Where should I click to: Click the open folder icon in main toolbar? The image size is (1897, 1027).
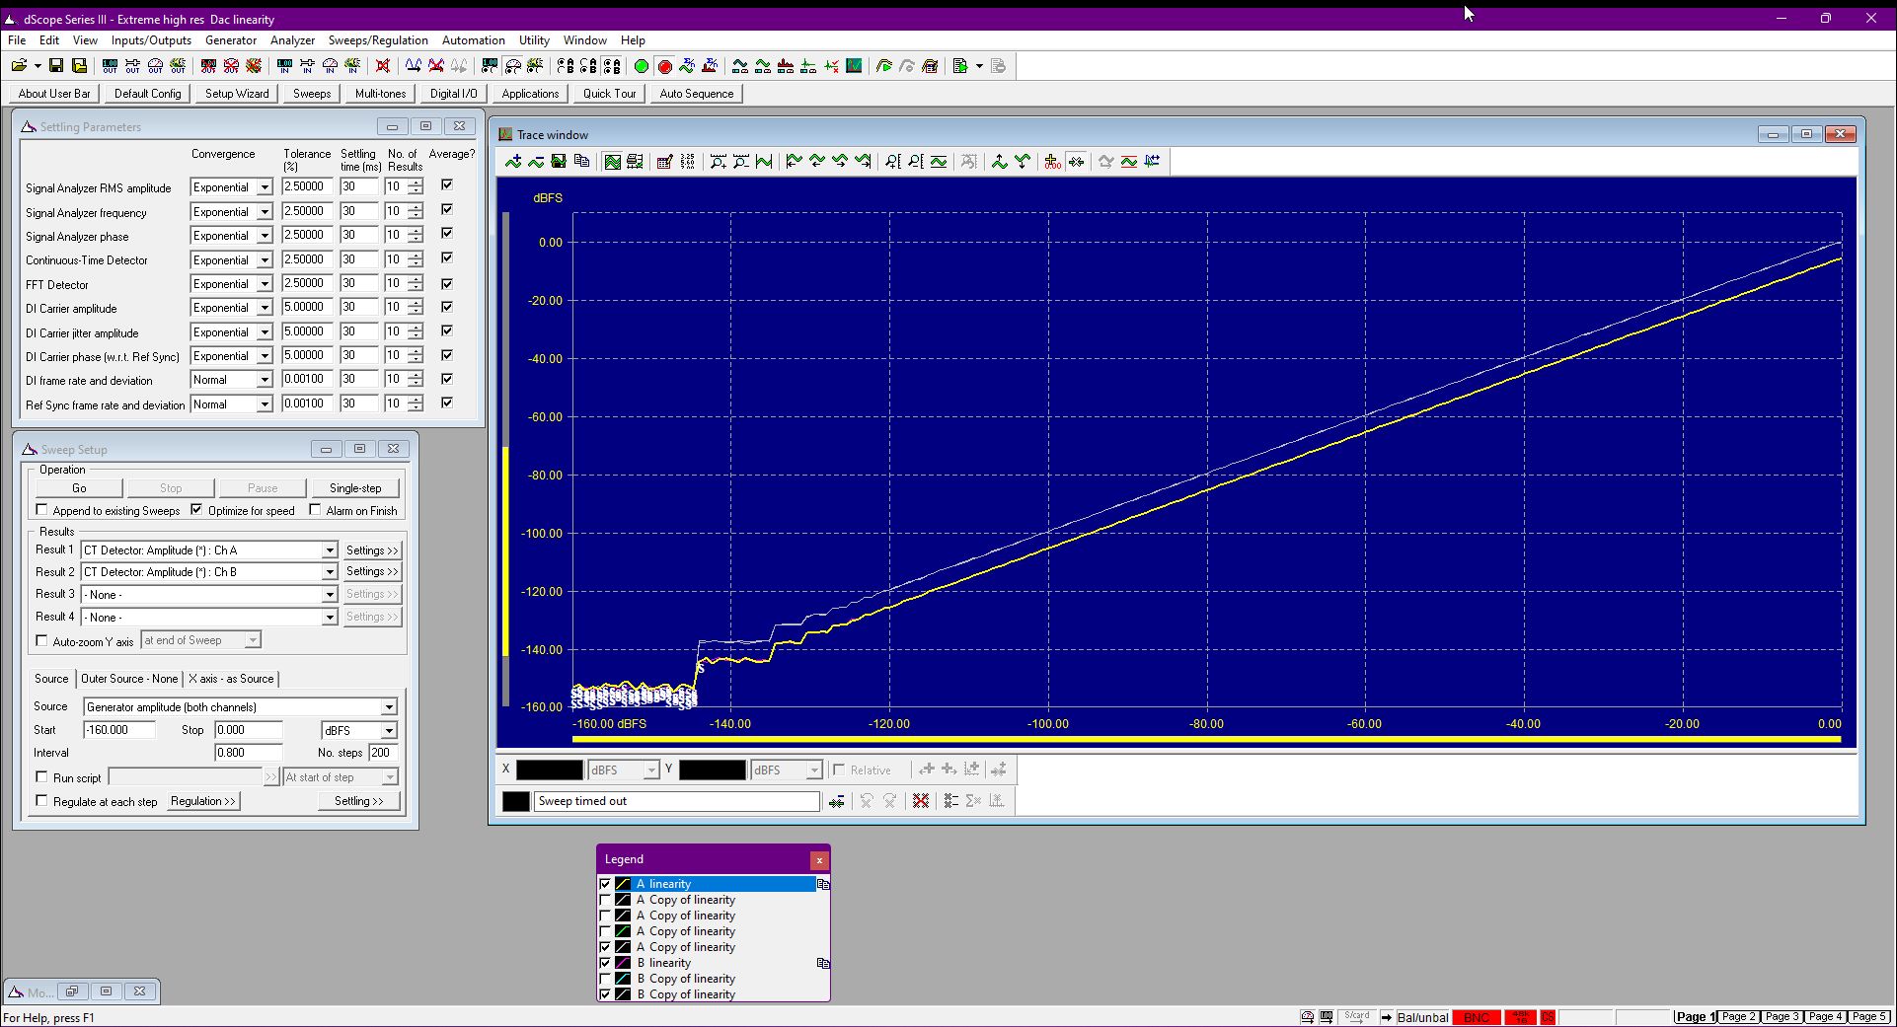(19, 66)
